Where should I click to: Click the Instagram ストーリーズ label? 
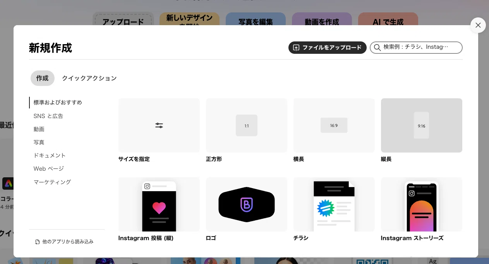pyautogui.click(x=412, y=238)
